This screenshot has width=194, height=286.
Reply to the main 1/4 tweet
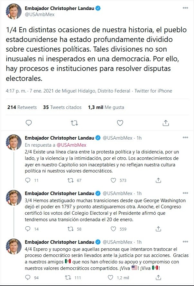click(29, 123)
